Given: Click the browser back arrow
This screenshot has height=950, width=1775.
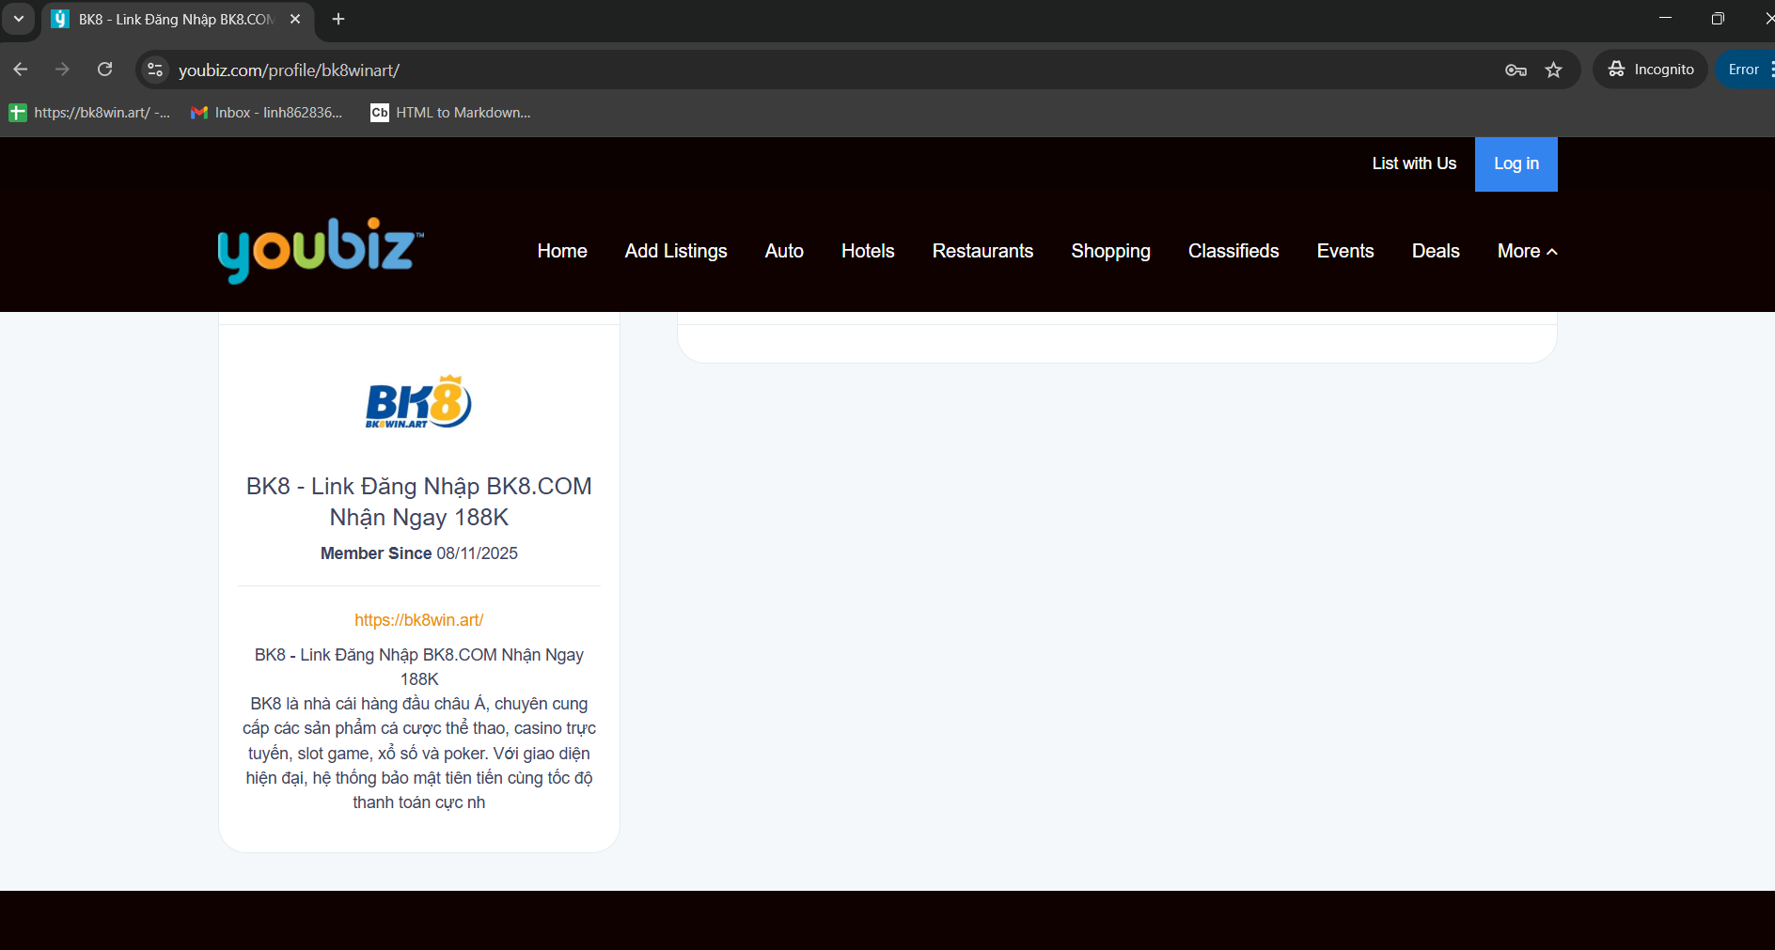Looking at the screenshot, I should pos(21,70).
